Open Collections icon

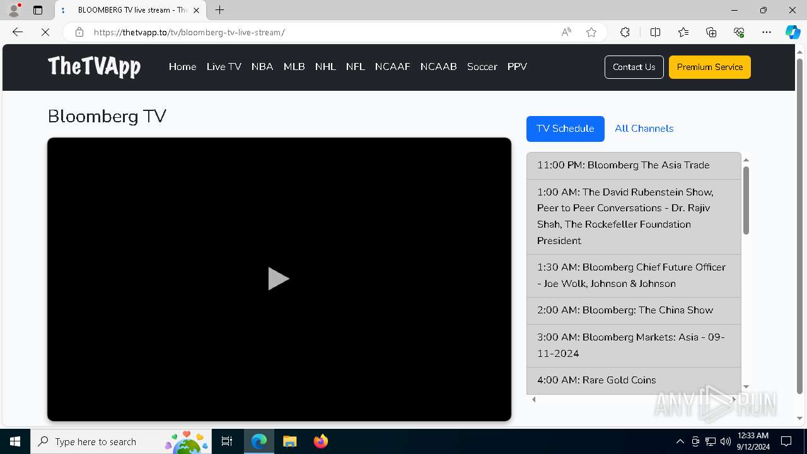point(711,32)
